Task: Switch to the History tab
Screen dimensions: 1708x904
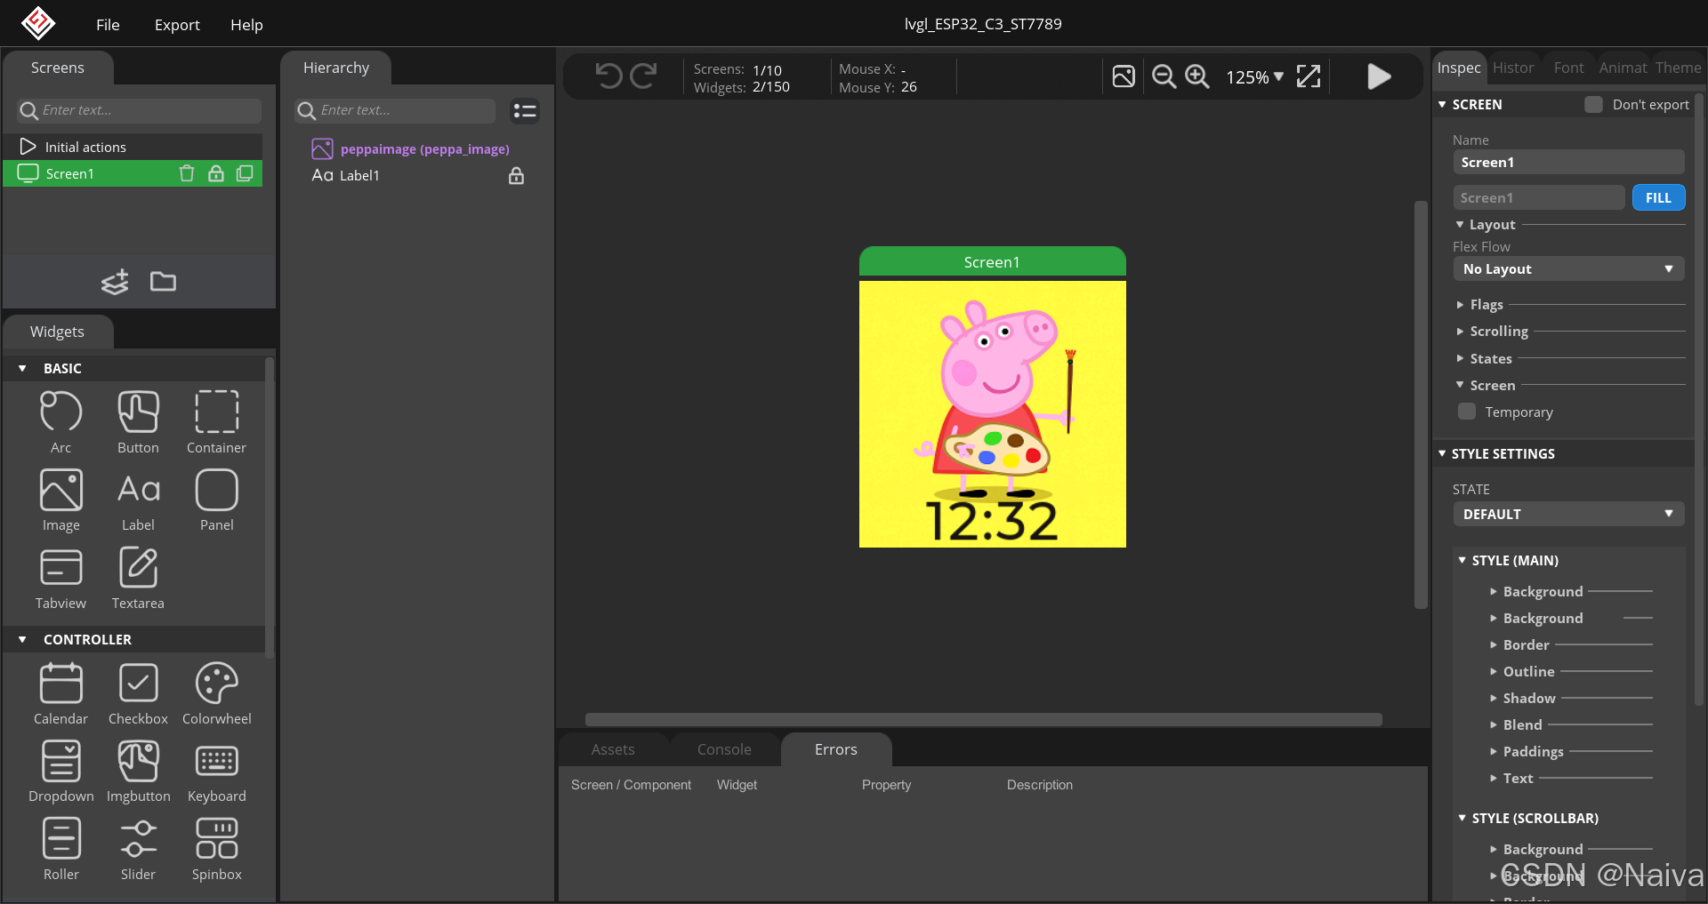Action: 1513,68
